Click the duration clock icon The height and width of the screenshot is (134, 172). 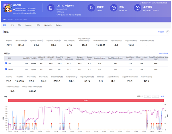[114, 8]
